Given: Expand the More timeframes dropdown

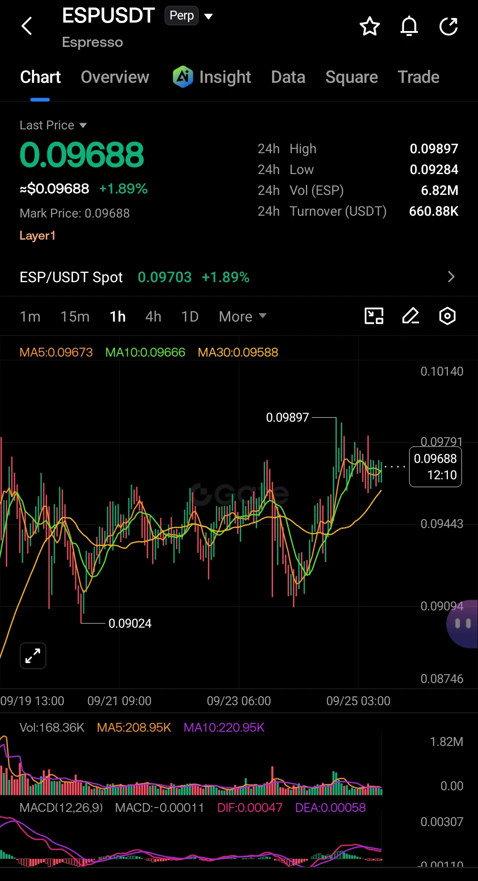Looking at the screenshot, I should coord(243,316).
